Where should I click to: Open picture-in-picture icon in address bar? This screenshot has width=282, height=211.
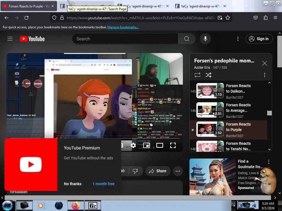220,18
